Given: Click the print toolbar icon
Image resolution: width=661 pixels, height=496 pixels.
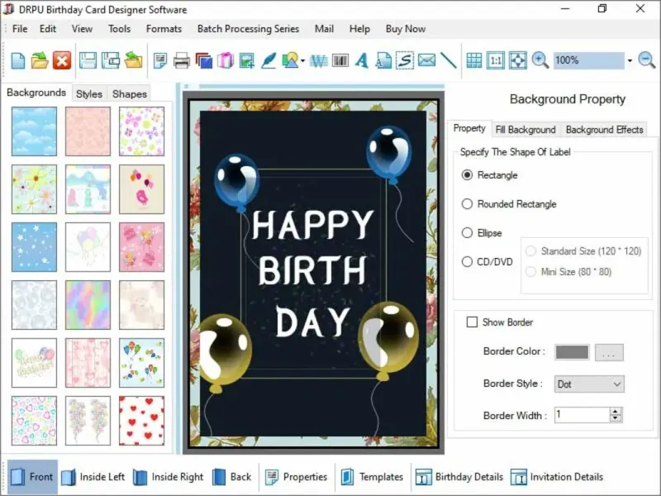Looking at the screenshot, I should (x=182, y=60).
